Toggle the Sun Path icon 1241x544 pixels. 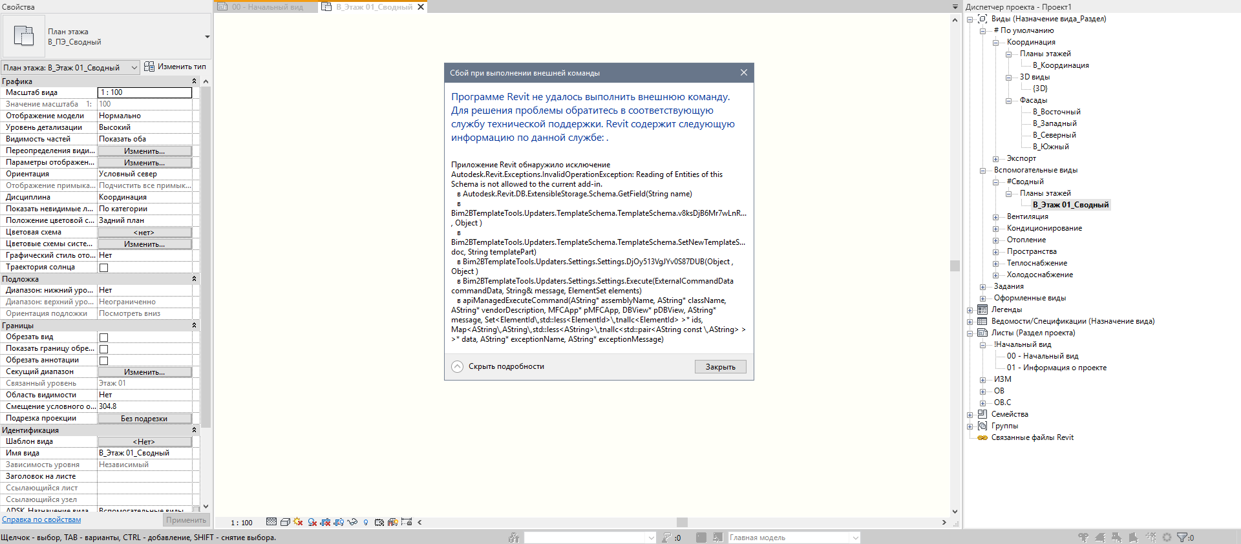[x=298, y=522]
